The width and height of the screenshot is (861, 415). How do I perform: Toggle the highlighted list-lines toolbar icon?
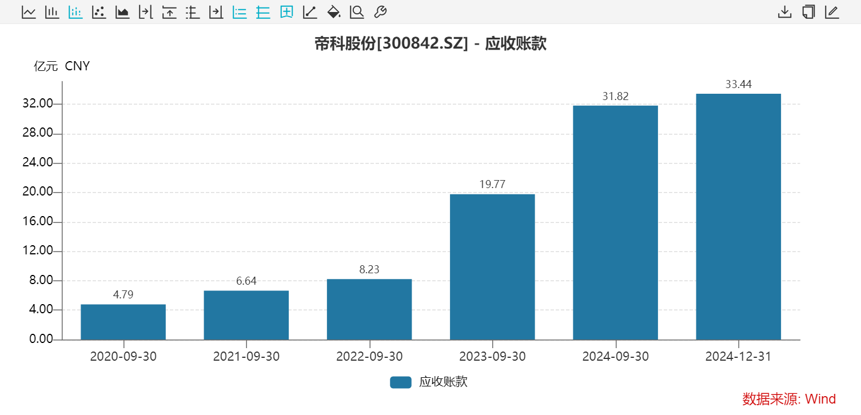point(240,12)
